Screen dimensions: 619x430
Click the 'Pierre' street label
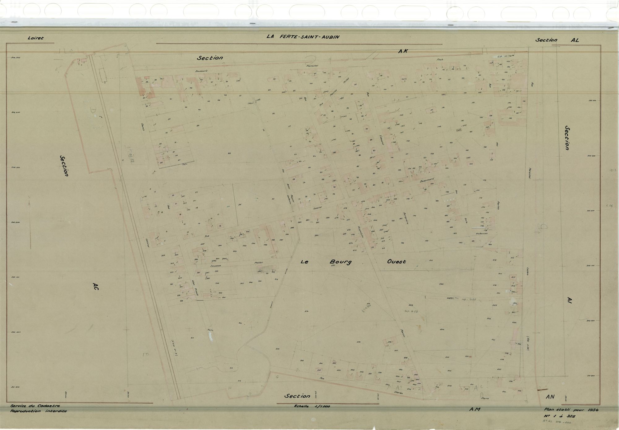[x=485, y=398]
